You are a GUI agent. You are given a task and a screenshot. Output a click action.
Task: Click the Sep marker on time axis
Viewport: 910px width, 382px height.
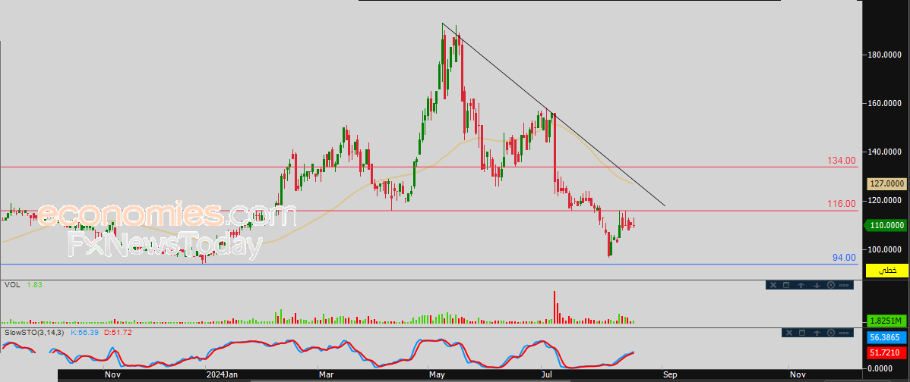click(x=669, y=374)
